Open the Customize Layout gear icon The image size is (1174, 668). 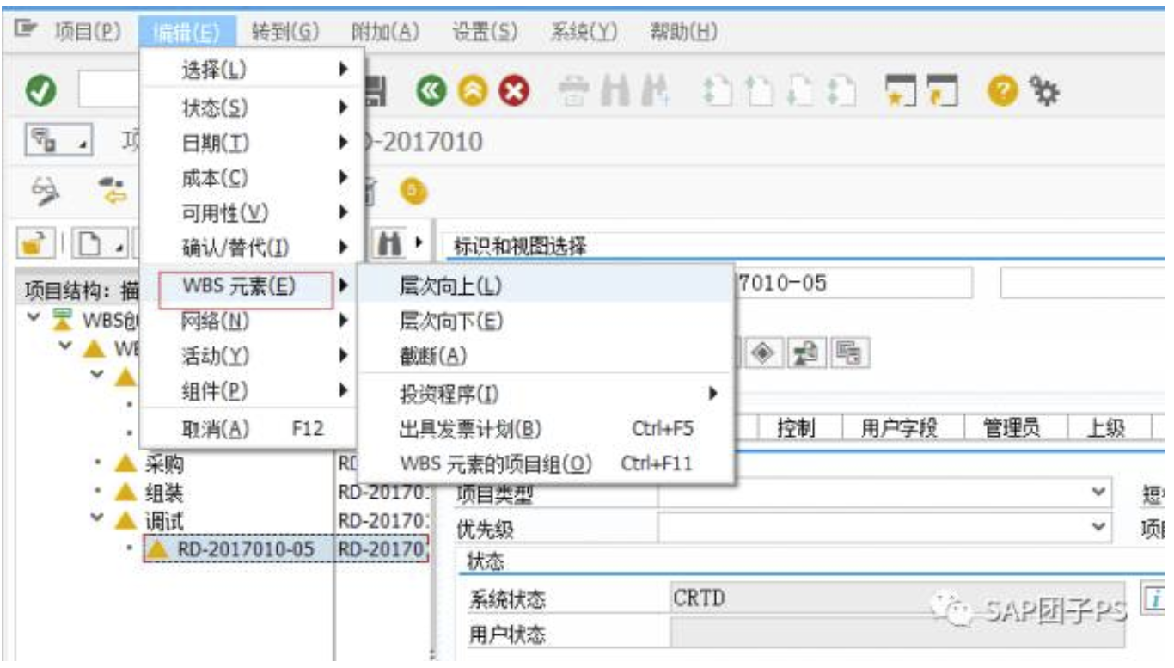click(1045, 90)
